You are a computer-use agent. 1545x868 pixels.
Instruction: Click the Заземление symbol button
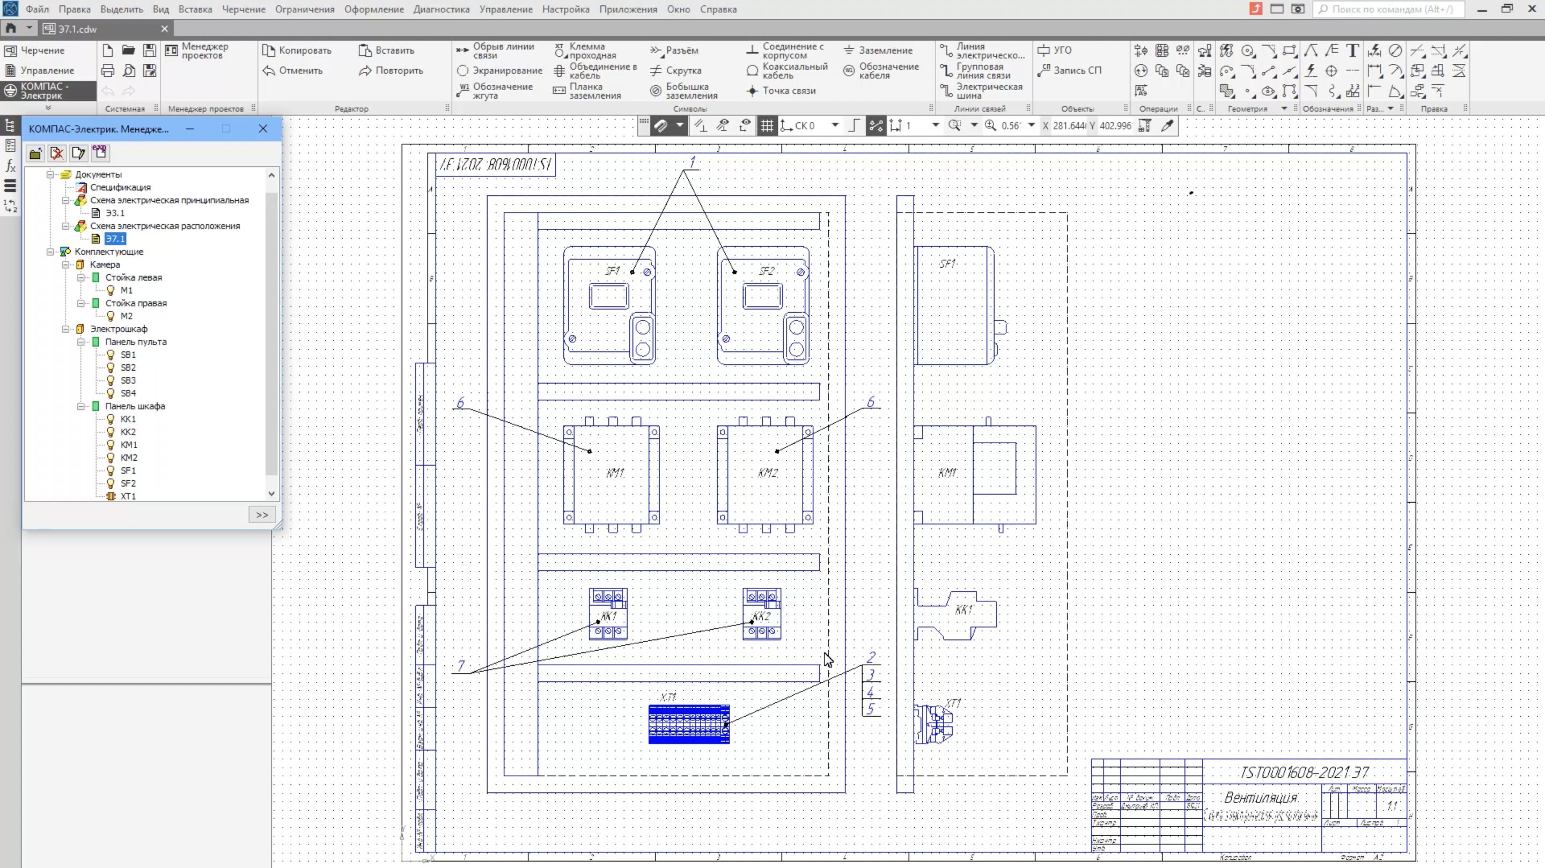(x=878, y=50)
